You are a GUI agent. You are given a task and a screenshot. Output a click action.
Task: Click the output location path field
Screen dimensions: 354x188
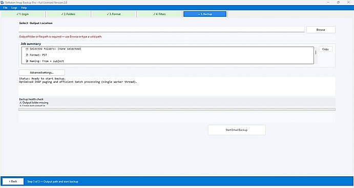[x=162, y=30]
